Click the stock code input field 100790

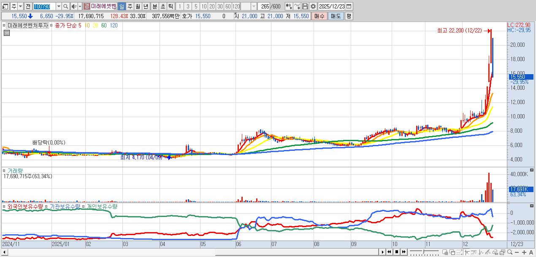click(x=44, y=6)
